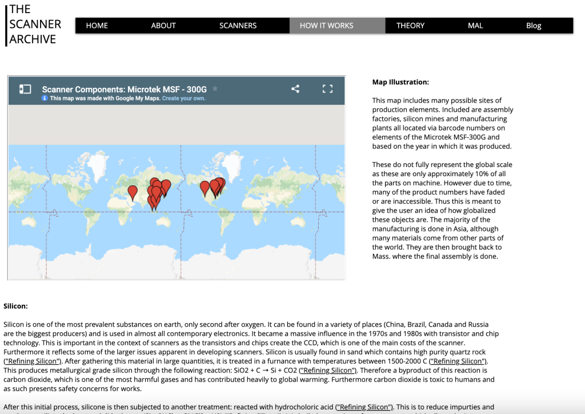The height and width of the screenshot is (414, 585).
Task: Click the blue info icon under map title
Action: pos(45,98)
